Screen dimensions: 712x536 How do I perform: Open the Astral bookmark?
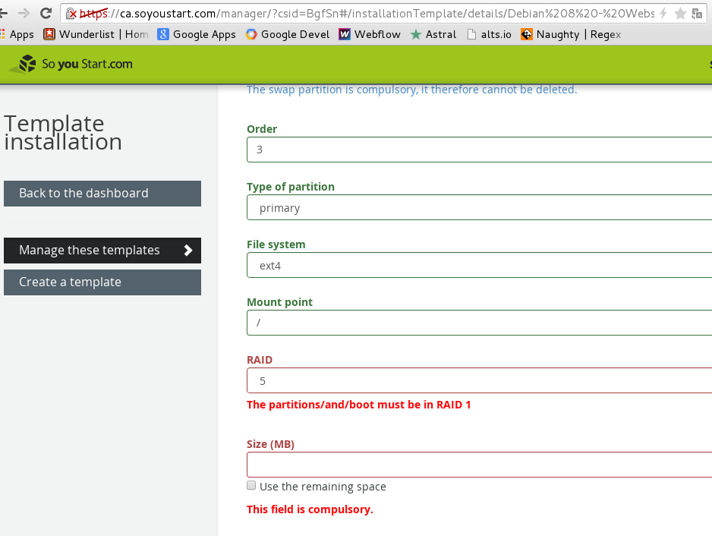[x=433, y=34]
